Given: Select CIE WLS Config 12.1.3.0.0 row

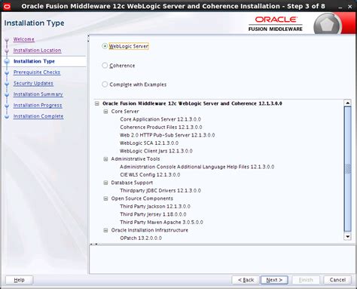Looking at the screenshot, I should 150,175.
